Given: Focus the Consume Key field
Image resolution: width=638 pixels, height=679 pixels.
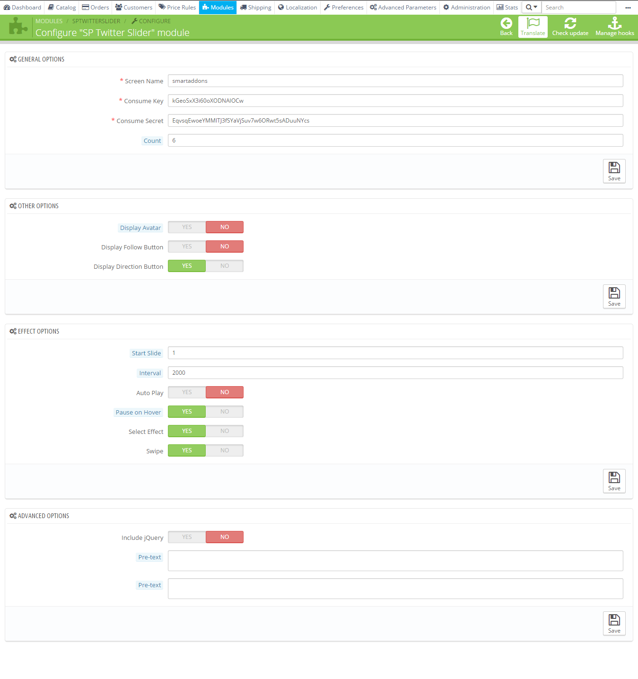Looking at the screenshot, I should (395, 101).
